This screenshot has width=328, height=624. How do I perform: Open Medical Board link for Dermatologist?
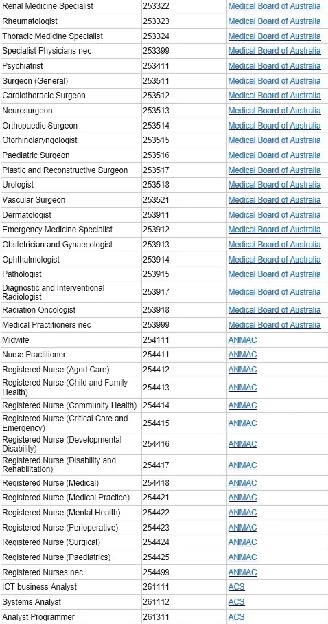274,215
